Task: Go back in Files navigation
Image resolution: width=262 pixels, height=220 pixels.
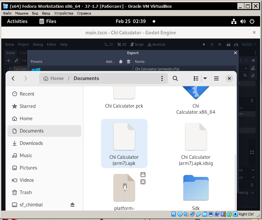Action: (x=13, y=78)
